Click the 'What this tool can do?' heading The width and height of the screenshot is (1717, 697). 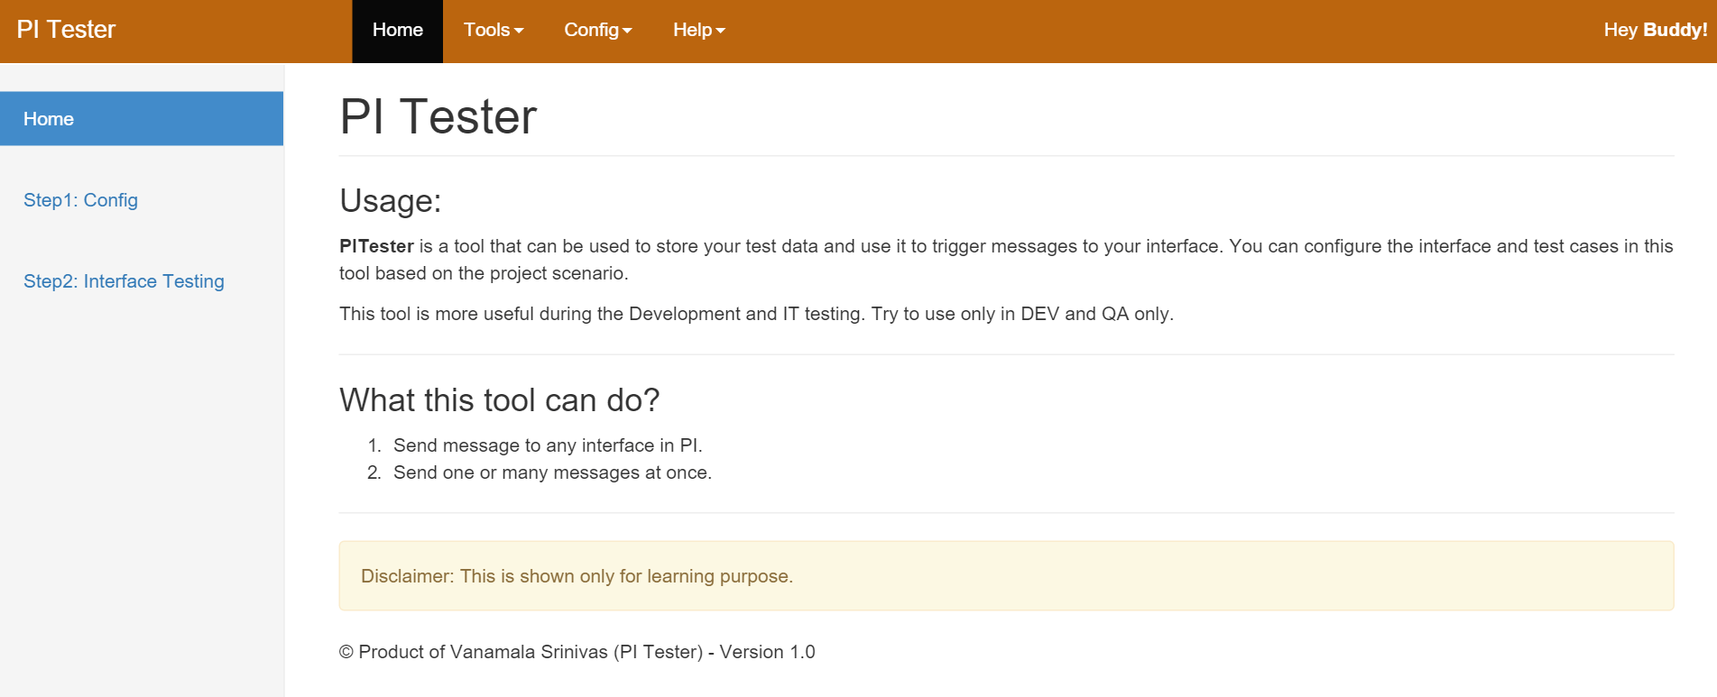(x=499, y=400)
